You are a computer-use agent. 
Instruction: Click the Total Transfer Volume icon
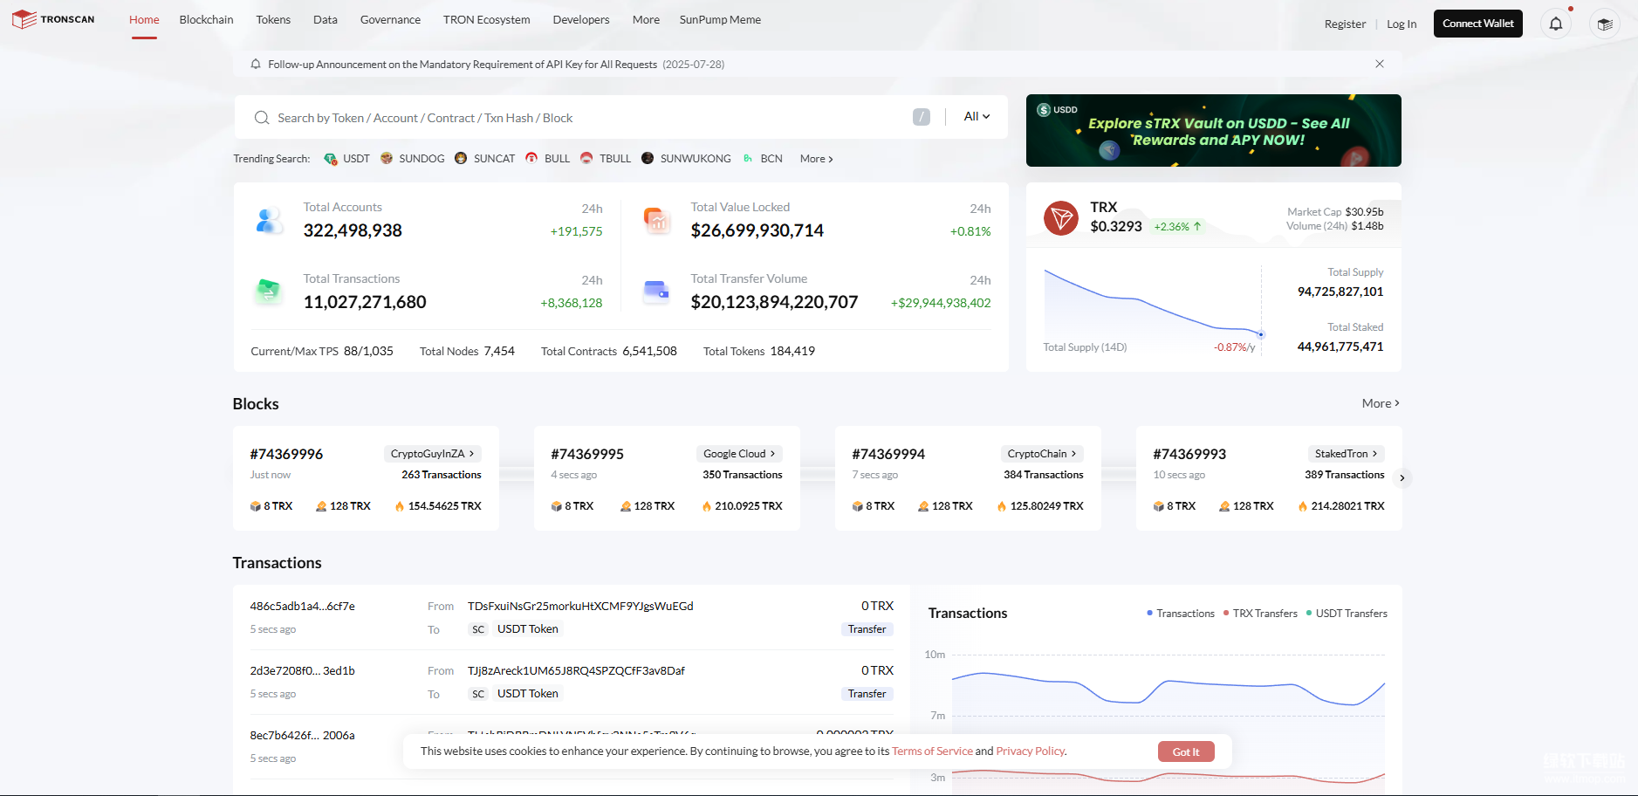point(656,291)
